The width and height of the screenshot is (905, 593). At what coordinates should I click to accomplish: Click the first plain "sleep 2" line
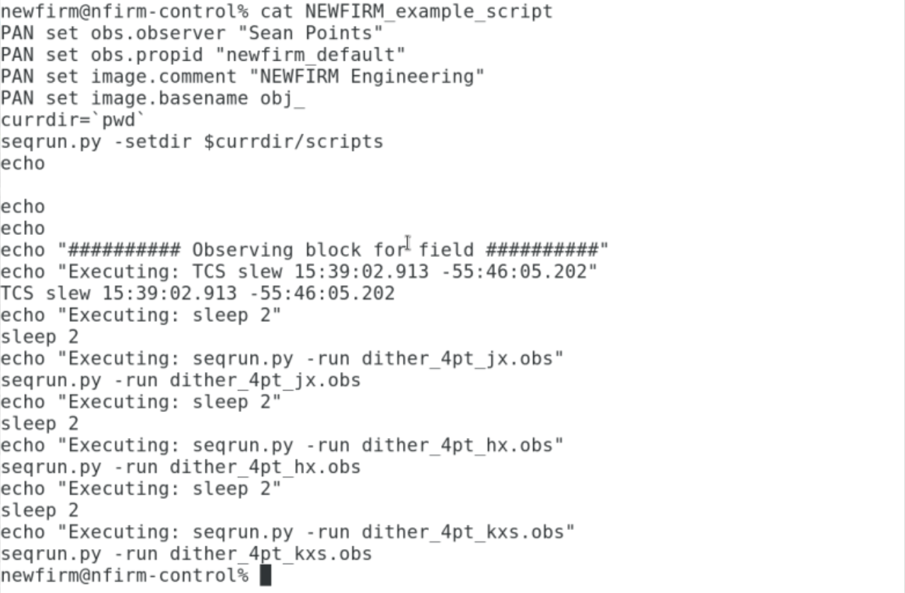(39, 337)
